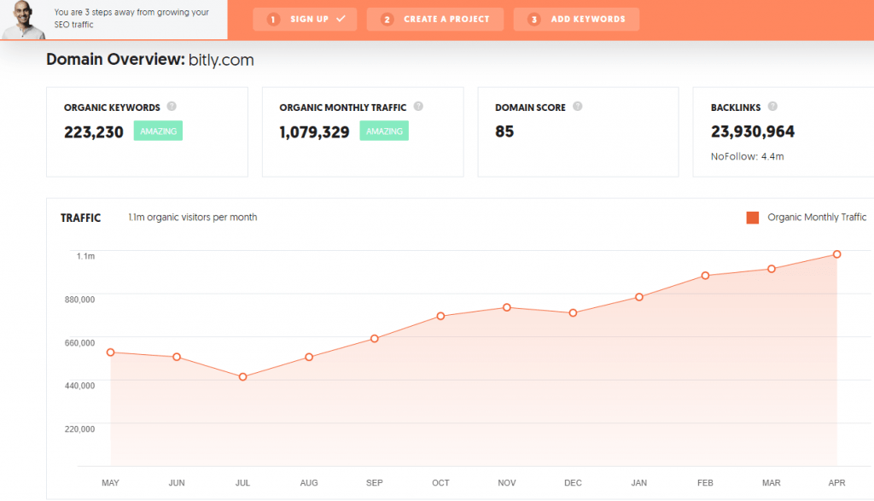
Task: Click the 220,000 y-axis label
Action: [79, 429]
